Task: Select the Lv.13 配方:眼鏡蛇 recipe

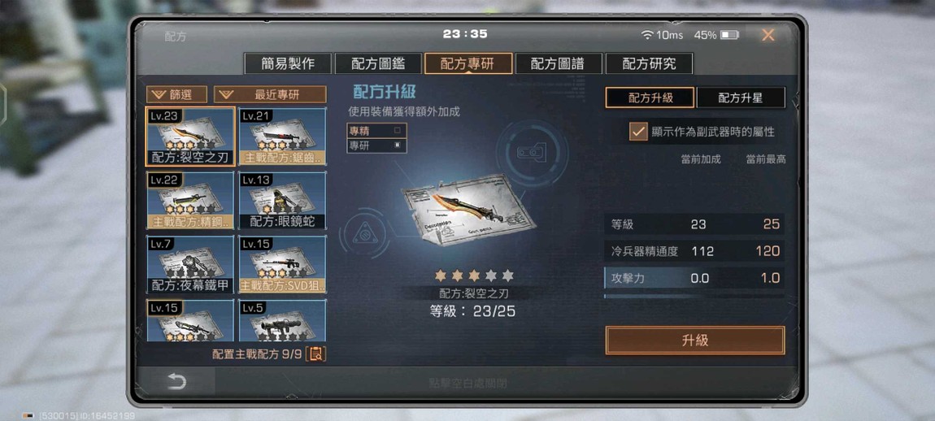Action: pos(283,201)
